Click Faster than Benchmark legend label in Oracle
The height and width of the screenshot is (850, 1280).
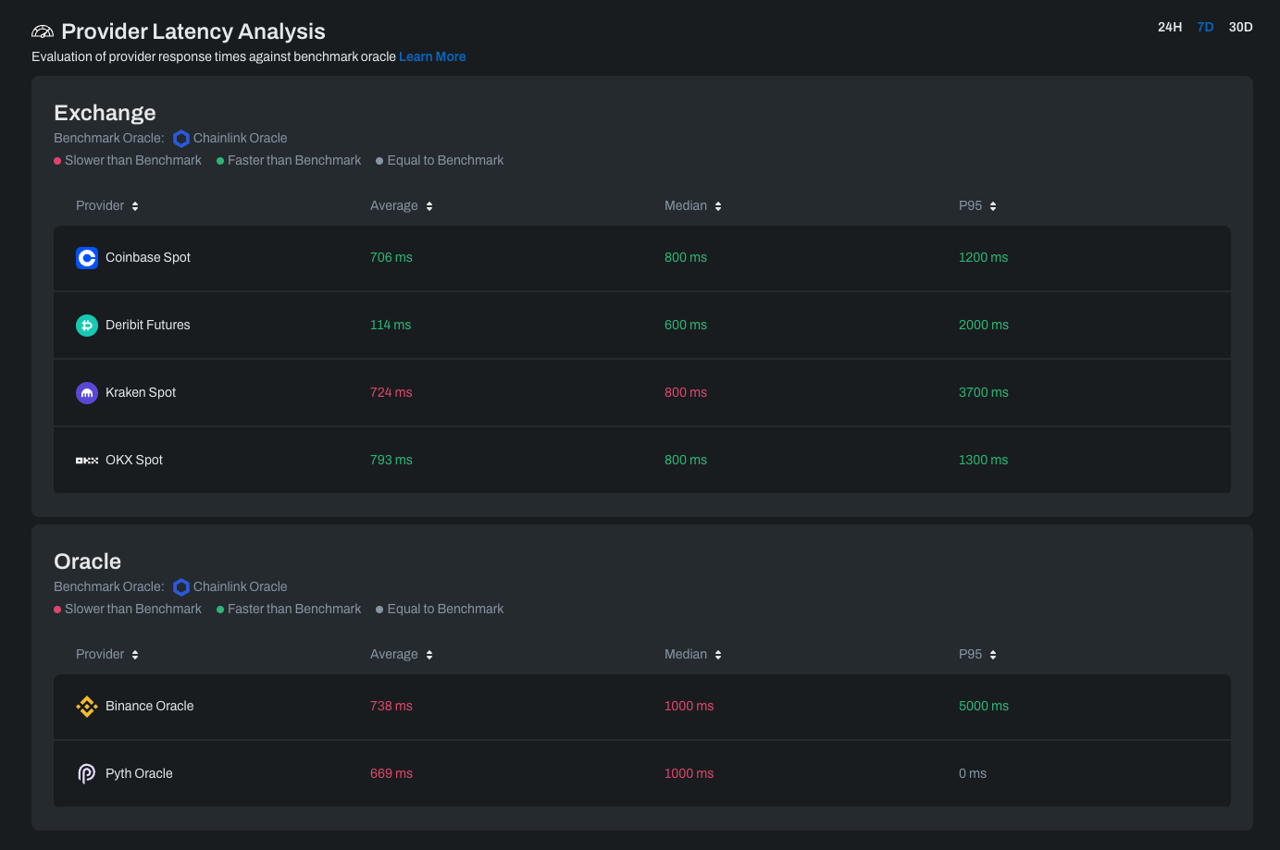294,609
